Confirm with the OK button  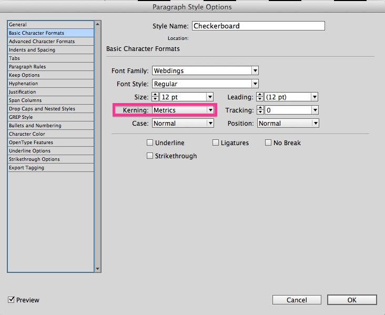[352, 300]
